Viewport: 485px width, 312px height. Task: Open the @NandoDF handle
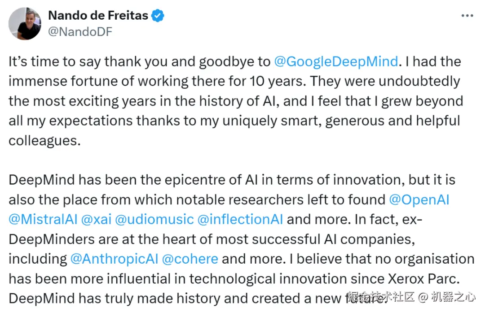(80, 31)
